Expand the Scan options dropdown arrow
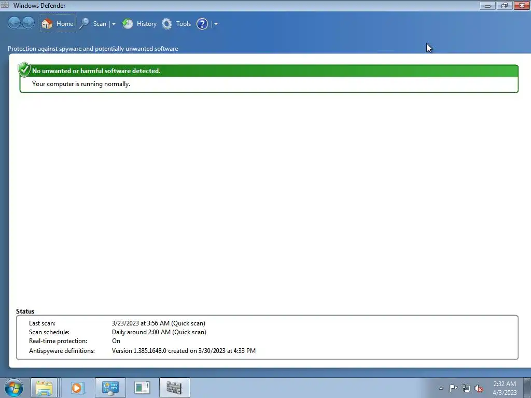Image resolution: width=531 pixels, height=398 pixels. click(114, 24)
